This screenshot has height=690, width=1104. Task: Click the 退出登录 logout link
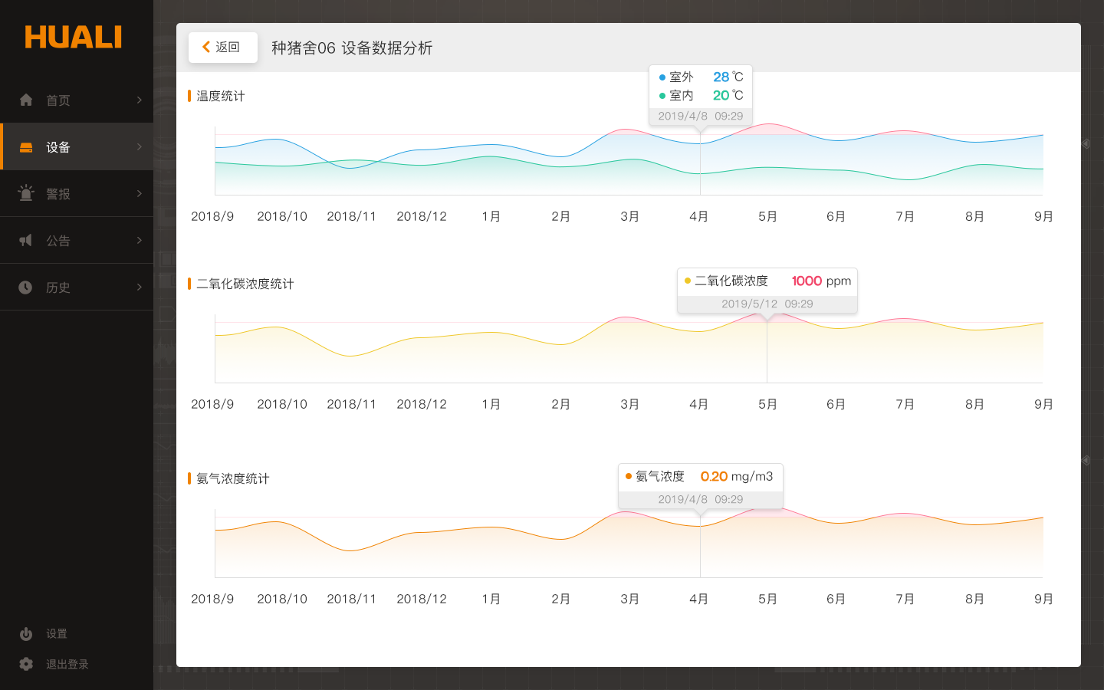click(67, 664)
